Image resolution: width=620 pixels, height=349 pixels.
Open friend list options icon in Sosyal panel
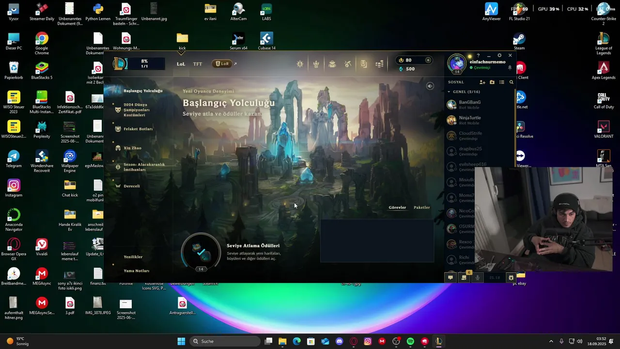(x=502, y=82)
